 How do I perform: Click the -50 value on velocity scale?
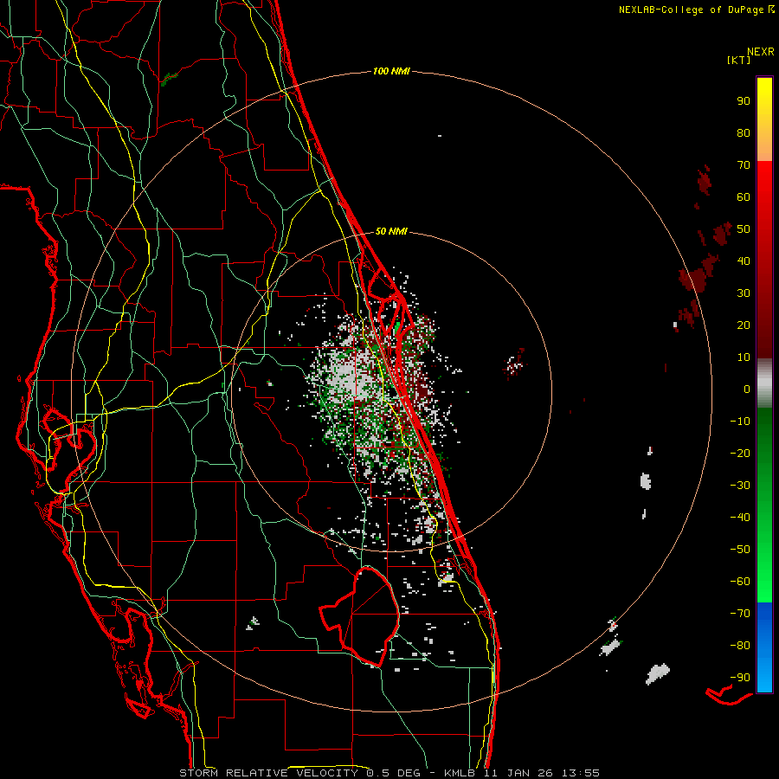click(740, 550)
